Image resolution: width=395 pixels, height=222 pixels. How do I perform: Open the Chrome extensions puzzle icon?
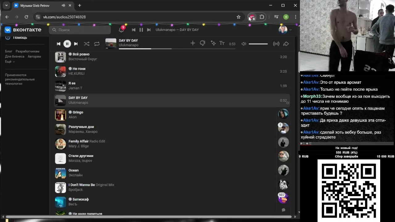click(x=262, y=17)
